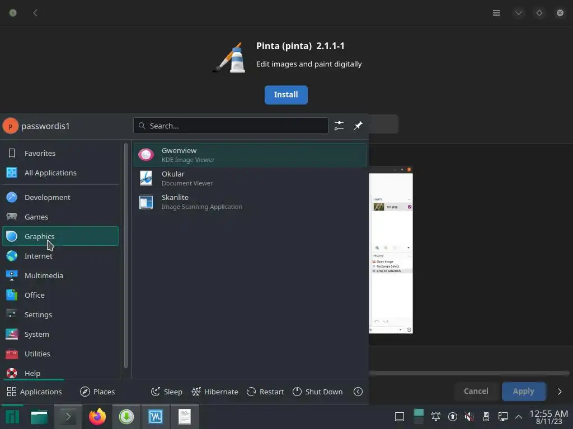Select the Settings category
The height and width of the screenshot is (429, 573).
coord(60,314)
